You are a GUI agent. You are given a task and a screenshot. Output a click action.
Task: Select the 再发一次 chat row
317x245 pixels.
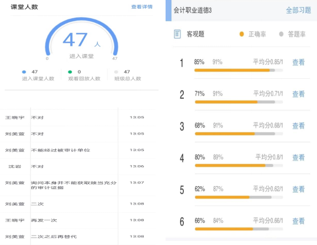coord(78,220)
